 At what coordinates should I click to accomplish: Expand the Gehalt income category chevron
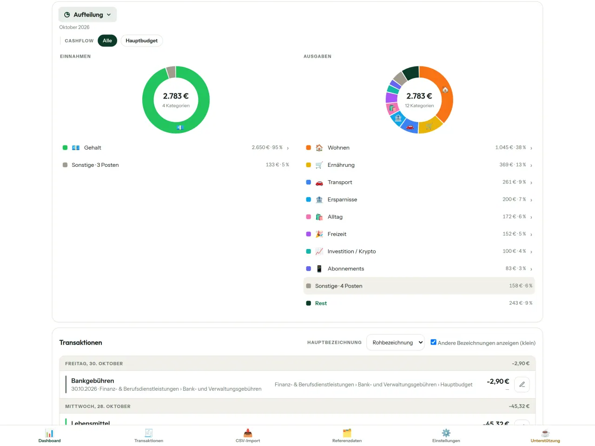[288, 148]
